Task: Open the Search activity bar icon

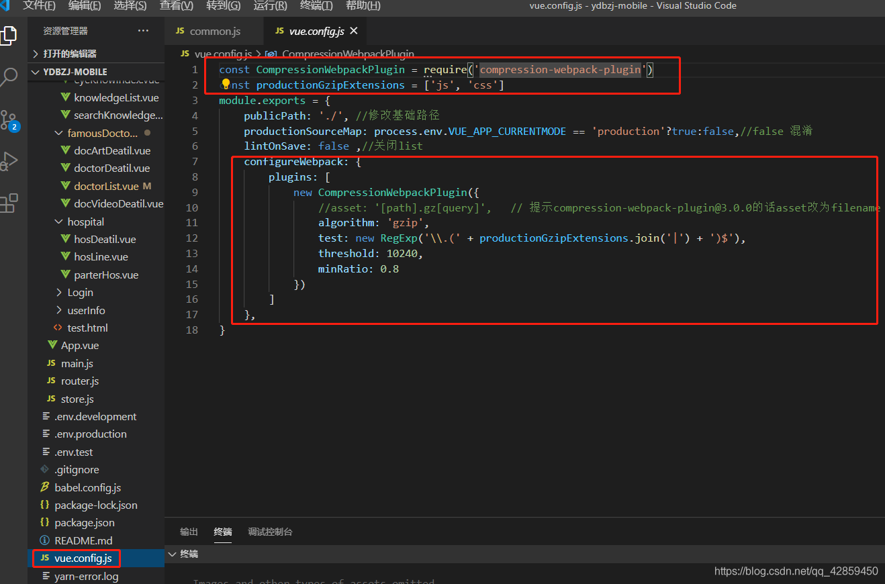Action: (x=8, y=77)
